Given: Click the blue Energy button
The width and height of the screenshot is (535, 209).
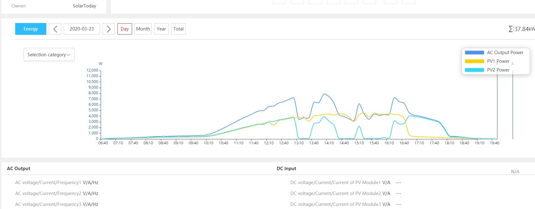Looking at the screenshot, I should [31, 29].
